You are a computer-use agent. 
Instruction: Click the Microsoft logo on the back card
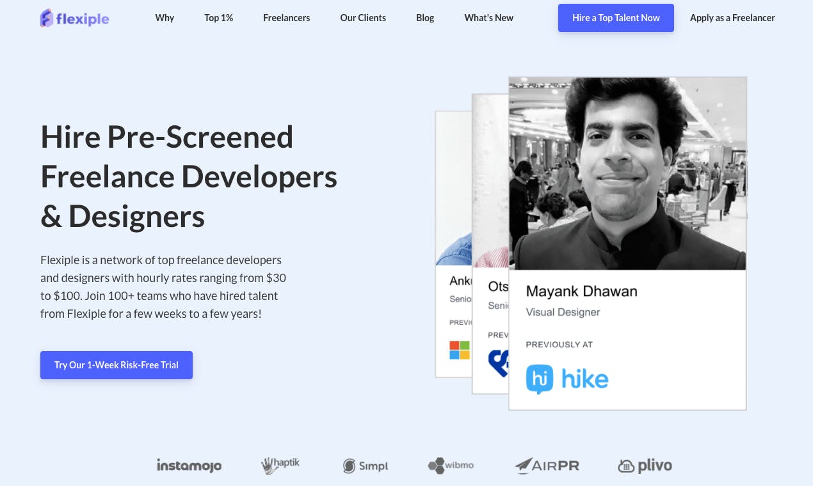[x=459, y=350]
